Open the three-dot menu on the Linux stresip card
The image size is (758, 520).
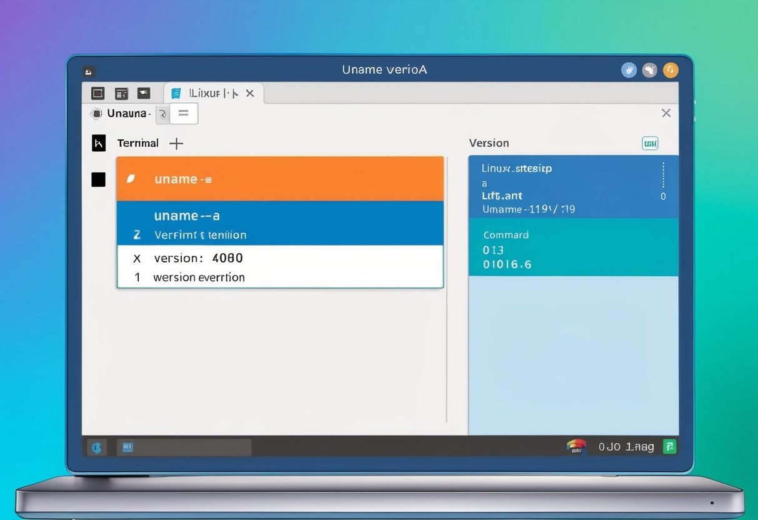[664, 172]
